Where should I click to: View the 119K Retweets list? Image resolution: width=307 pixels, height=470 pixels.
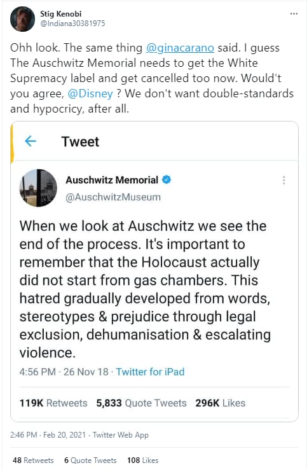coord(53,403)
